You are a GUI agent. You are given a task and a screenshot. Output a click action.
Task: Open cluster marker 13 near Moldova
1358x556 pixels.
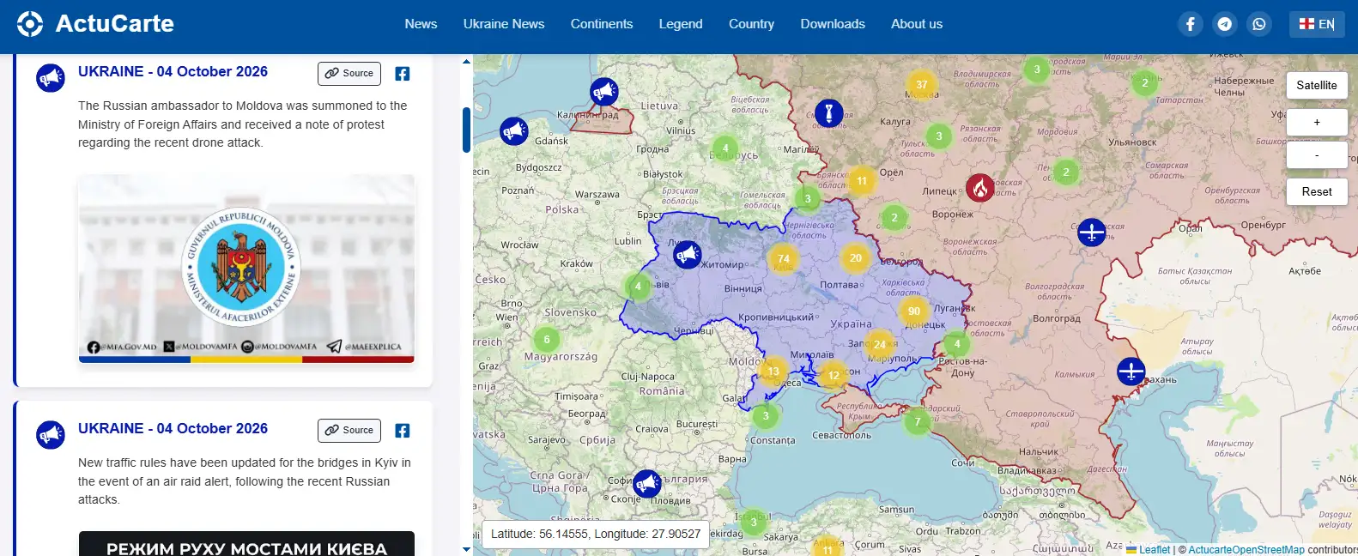pyautogui.click(x=773, y=372)
